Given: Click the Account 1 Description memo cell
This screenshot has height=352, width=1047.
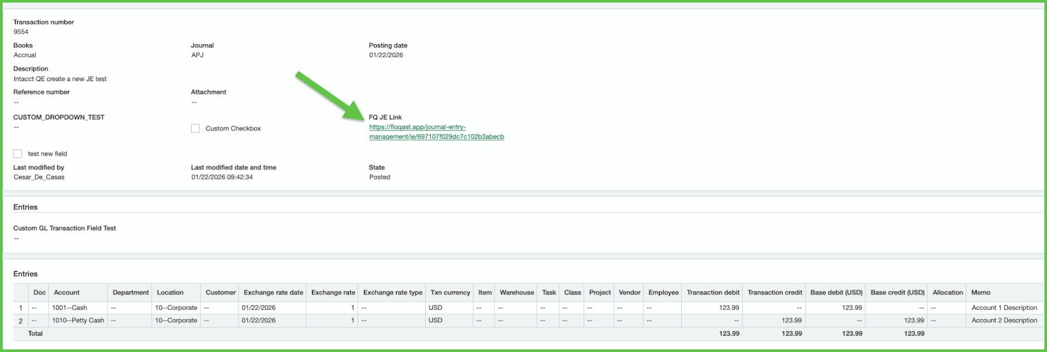Looking at the screenshot, I should 1004,308.
